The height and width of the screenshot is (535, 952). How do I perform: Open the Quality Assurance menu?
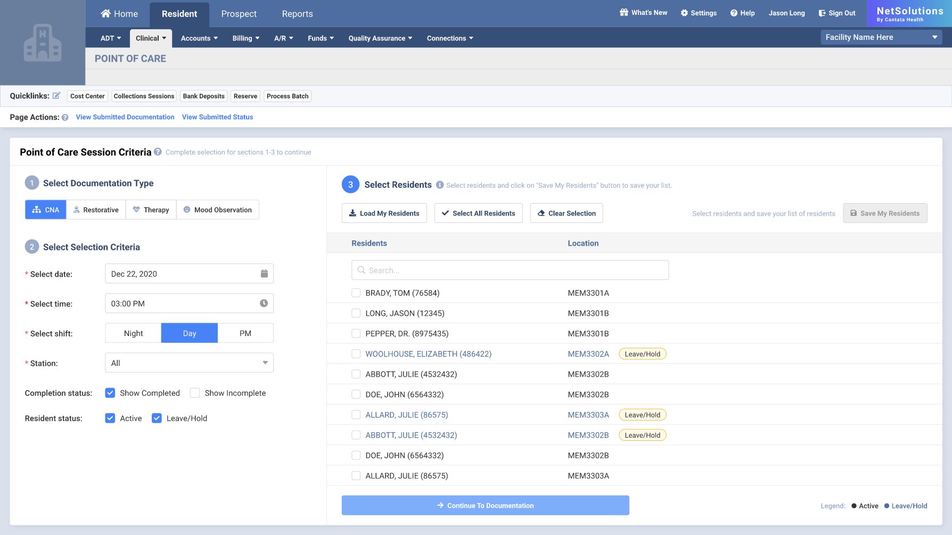(x=380, y=38)
